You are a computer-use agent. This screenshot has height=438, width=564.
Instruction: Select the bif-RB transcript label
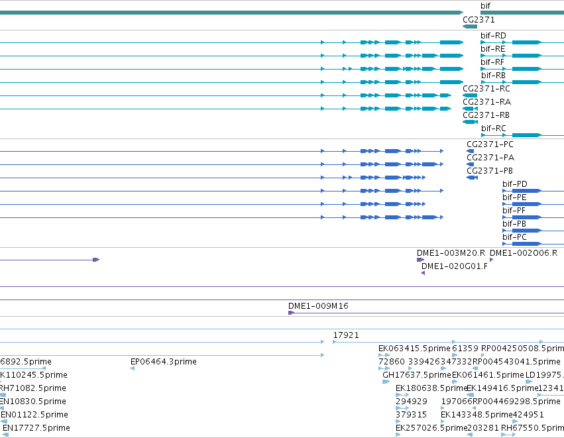494,76
